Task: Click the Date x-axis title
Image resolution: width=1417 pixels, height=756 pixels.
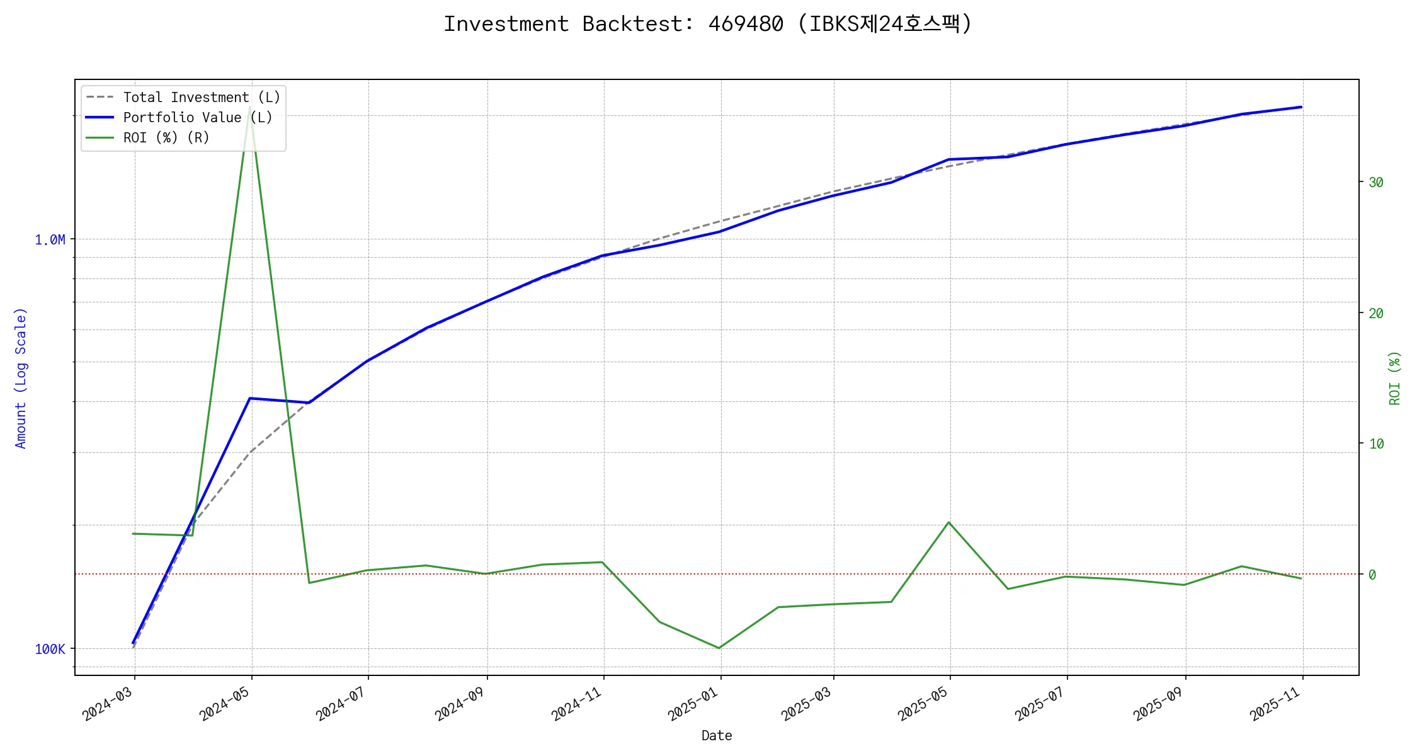Action: (717, 736)
